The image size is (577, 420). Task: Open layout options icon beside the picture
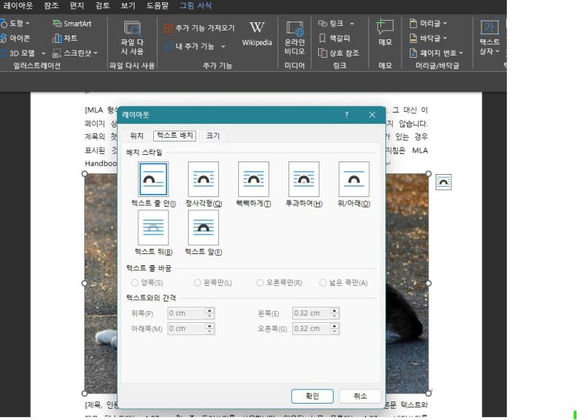click(x=443, y=182)
